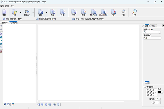
Task: Select the OCR tab in right panel
Action: [153, 26]
